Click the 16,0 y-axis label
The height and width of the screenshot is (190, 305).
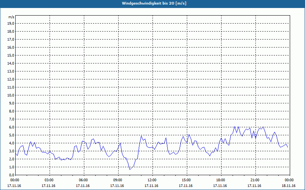click(x=11, y=47)
